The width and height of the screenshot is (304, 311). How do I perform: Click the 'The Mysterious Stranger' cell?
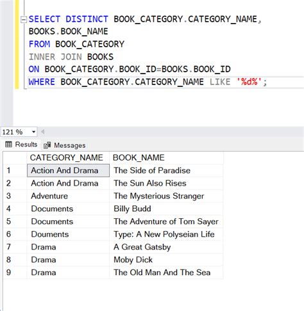[x=166, y=196]
